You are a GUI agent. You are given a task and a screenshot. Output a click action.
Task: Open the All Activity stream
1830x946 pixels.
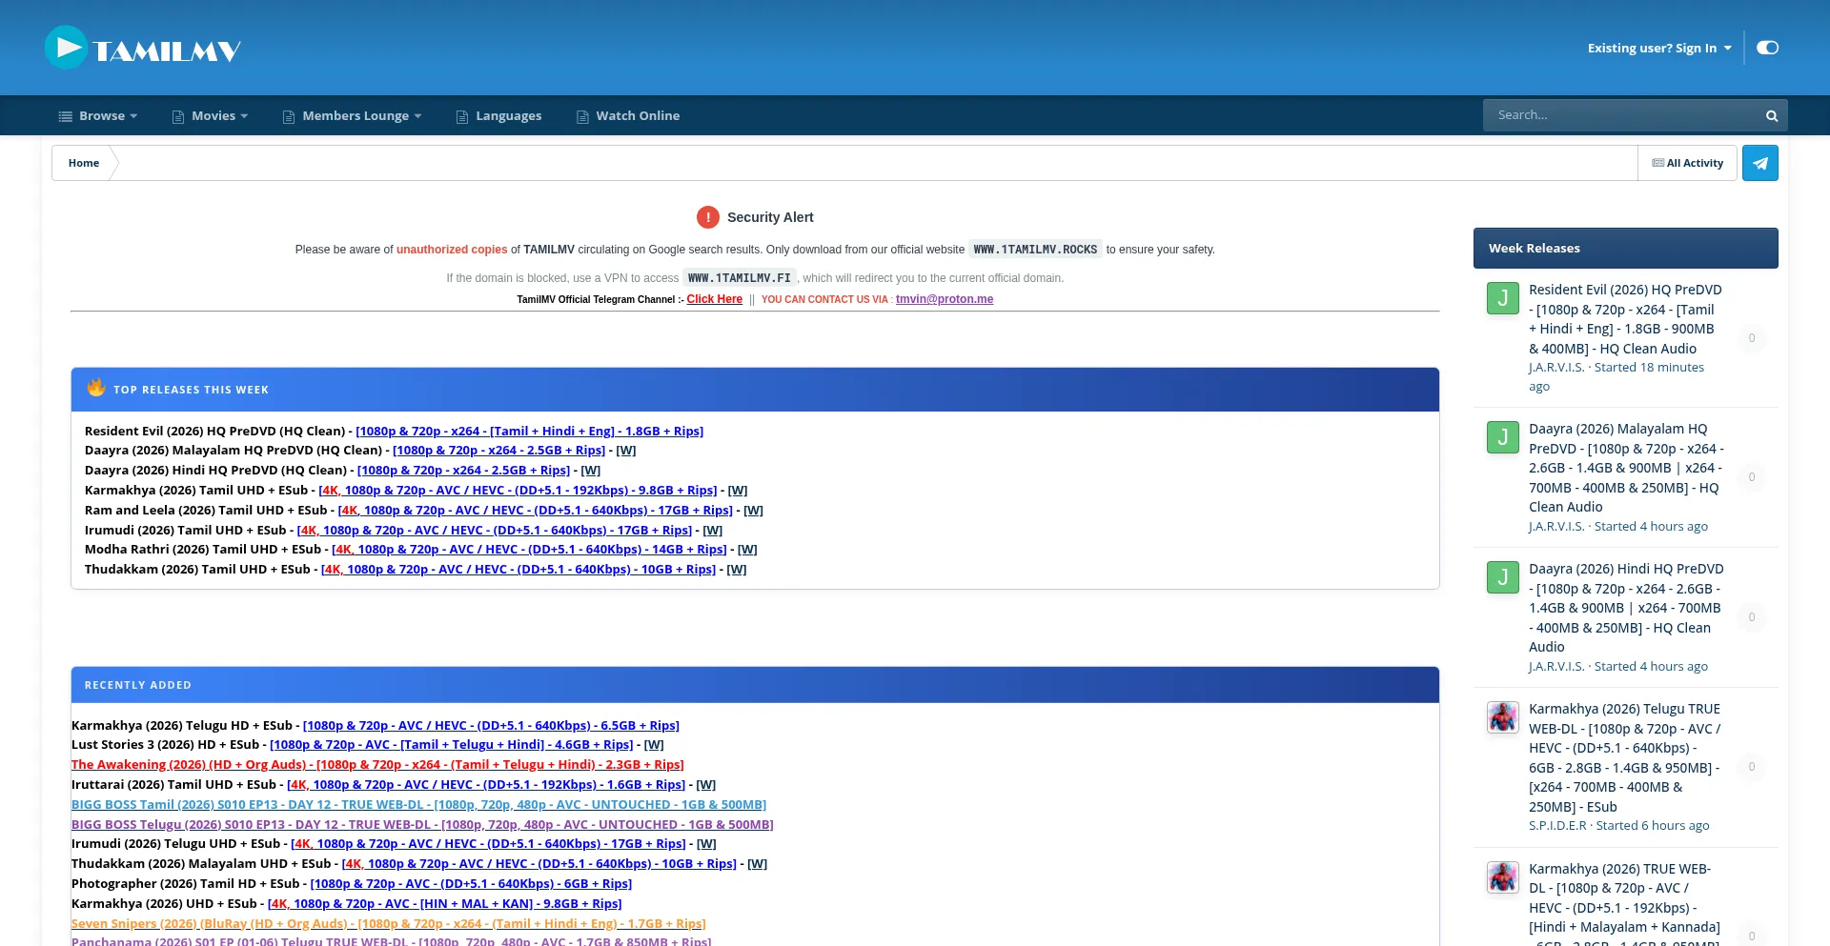pyautogui.click(x=1688, y=163)
